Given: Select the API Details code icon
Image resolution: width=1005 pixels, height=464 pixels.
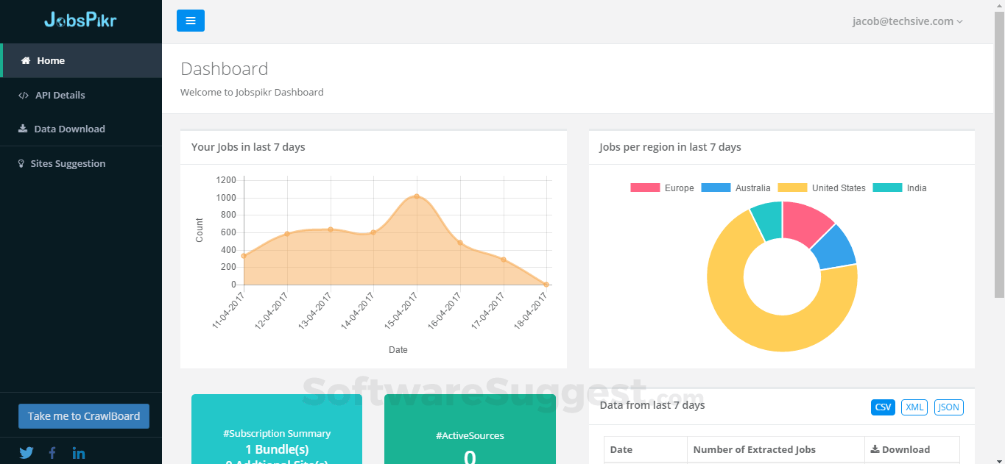Looking at the screenshot, I should point(22,94).
